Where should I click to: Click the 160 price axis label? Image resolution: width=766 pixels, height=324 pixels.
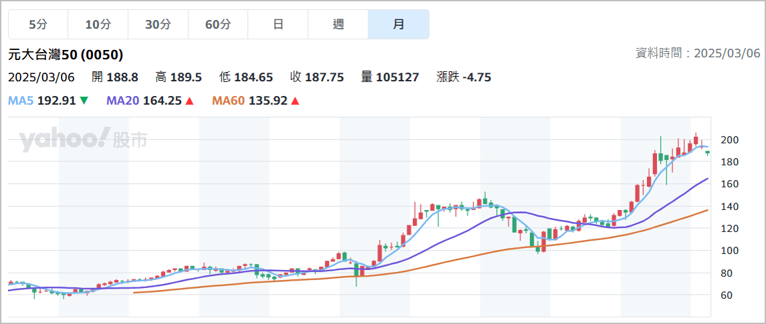pos(731,184)
